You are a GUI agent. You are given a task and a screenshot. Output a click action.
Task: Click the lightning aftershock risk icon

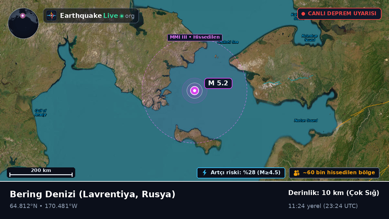click(205, 173)
